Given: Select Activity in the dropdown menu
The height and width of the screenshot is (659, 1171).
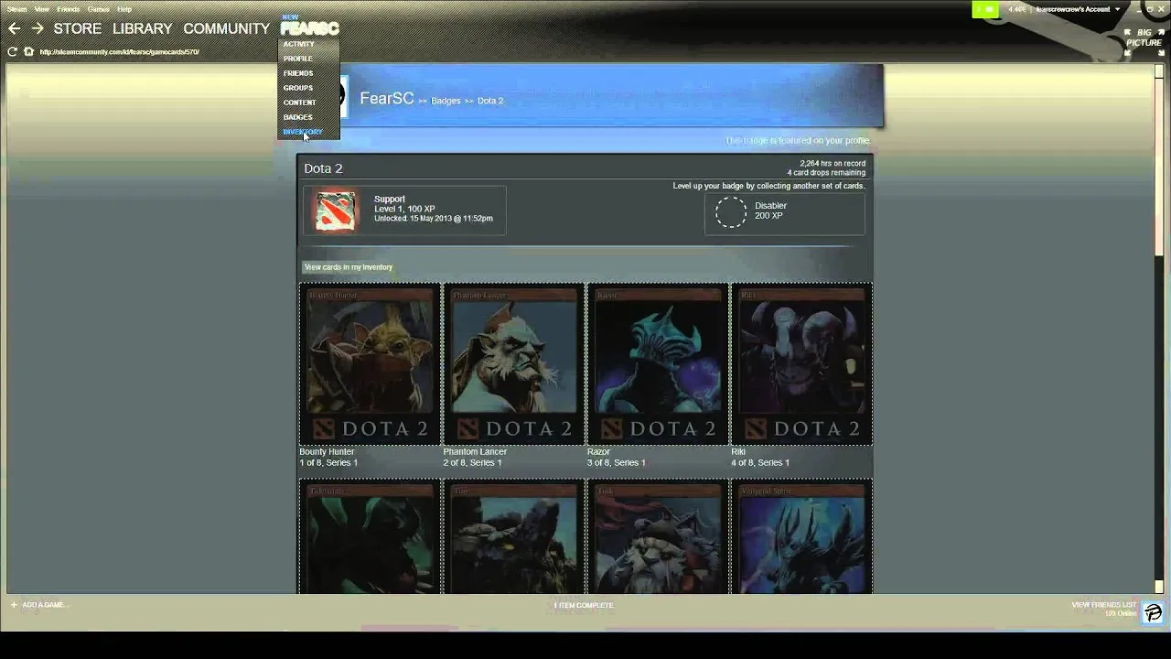Looking at the screenshot, I should pos(299,44).
